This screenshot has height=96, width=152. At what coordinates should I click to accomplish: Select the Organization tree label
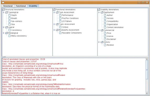(x=112, y=24)
